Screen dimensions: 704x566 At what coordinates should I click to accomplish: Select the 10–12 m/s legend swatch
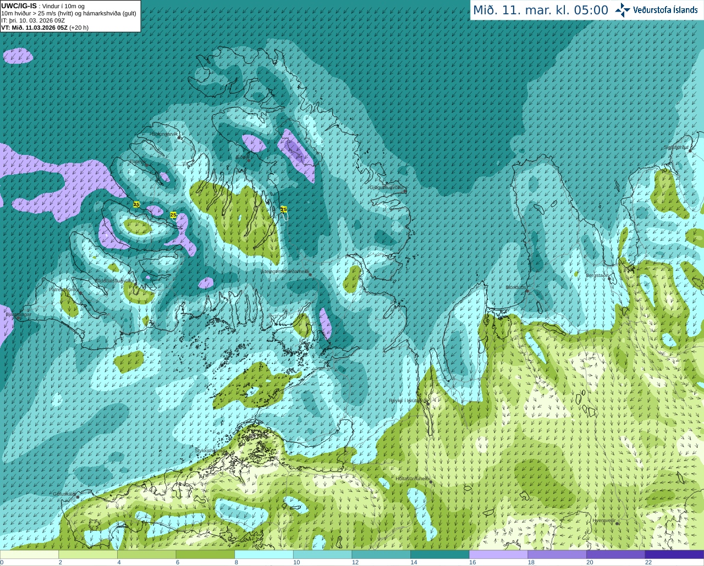pyautogui.click(x=322, y=554)
